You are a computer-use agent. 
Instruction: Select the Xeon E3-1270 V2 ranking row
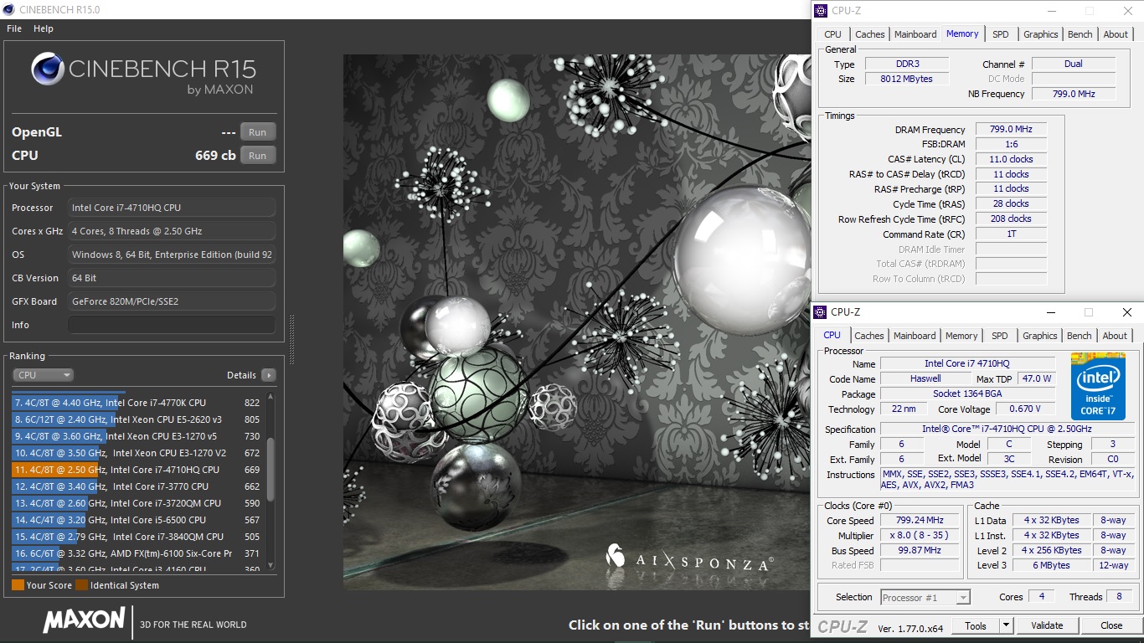[x=137, y=453]
